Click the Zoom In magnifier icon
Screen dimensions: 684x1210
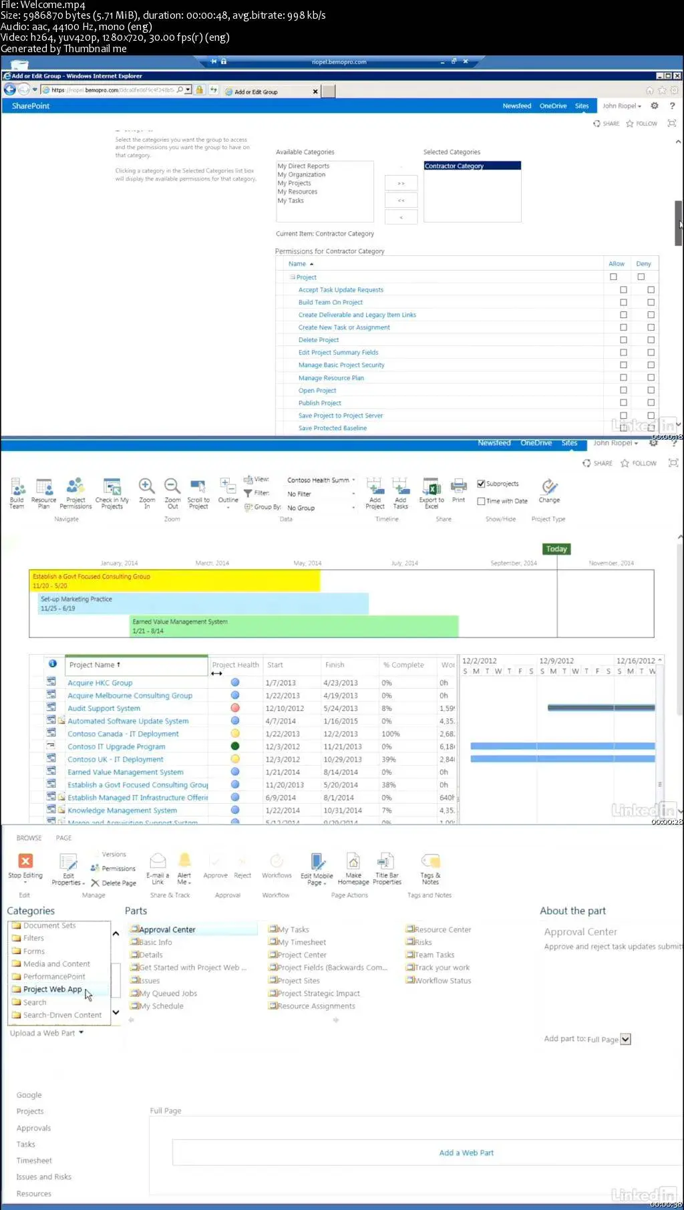(x=147, y=486)
